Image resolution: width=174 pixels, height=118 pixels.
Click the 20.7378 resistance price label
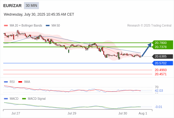coord(161,47)
